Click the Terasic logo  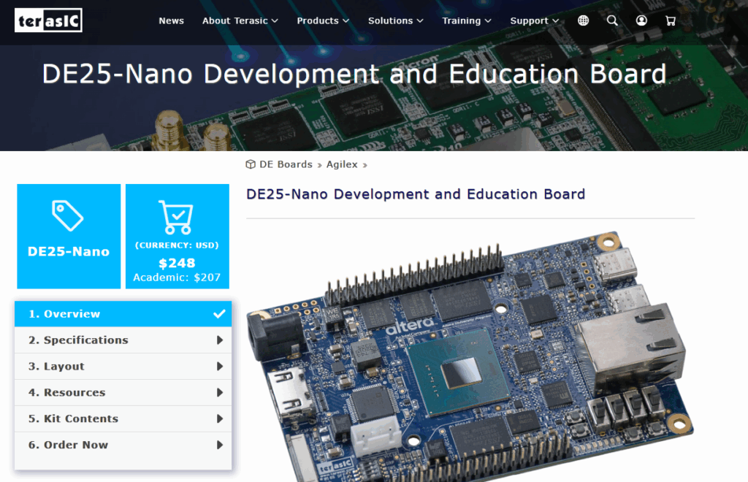(48, 20)
